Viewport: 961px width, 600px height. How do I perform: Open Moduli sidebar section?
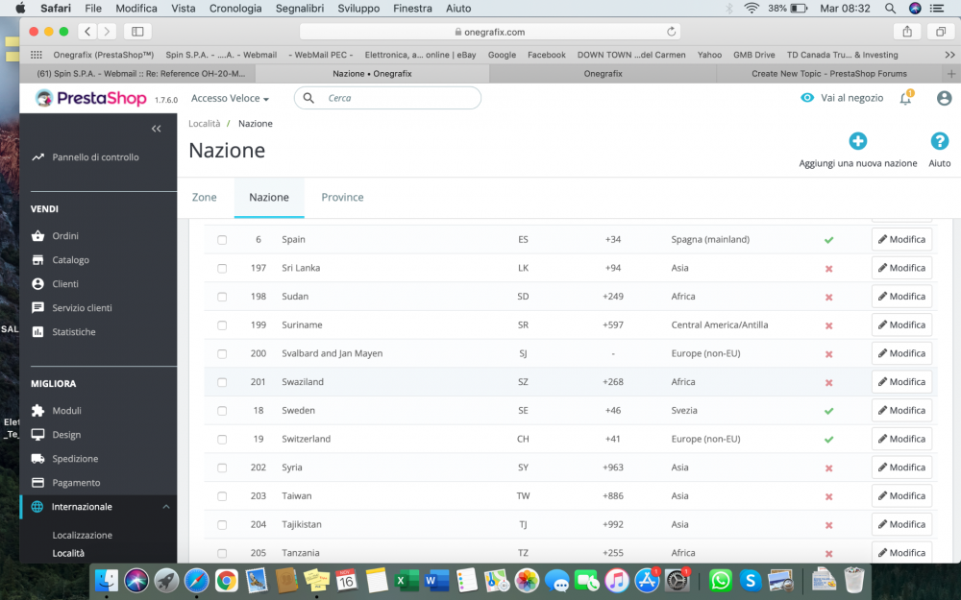coord(66,410)
